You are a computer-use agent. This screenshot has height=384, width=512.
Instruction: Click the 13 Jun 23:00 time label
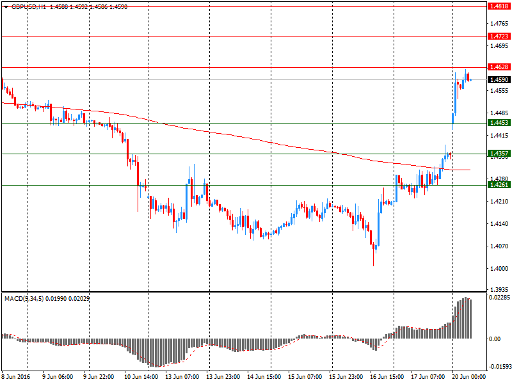tap(223, 377)
